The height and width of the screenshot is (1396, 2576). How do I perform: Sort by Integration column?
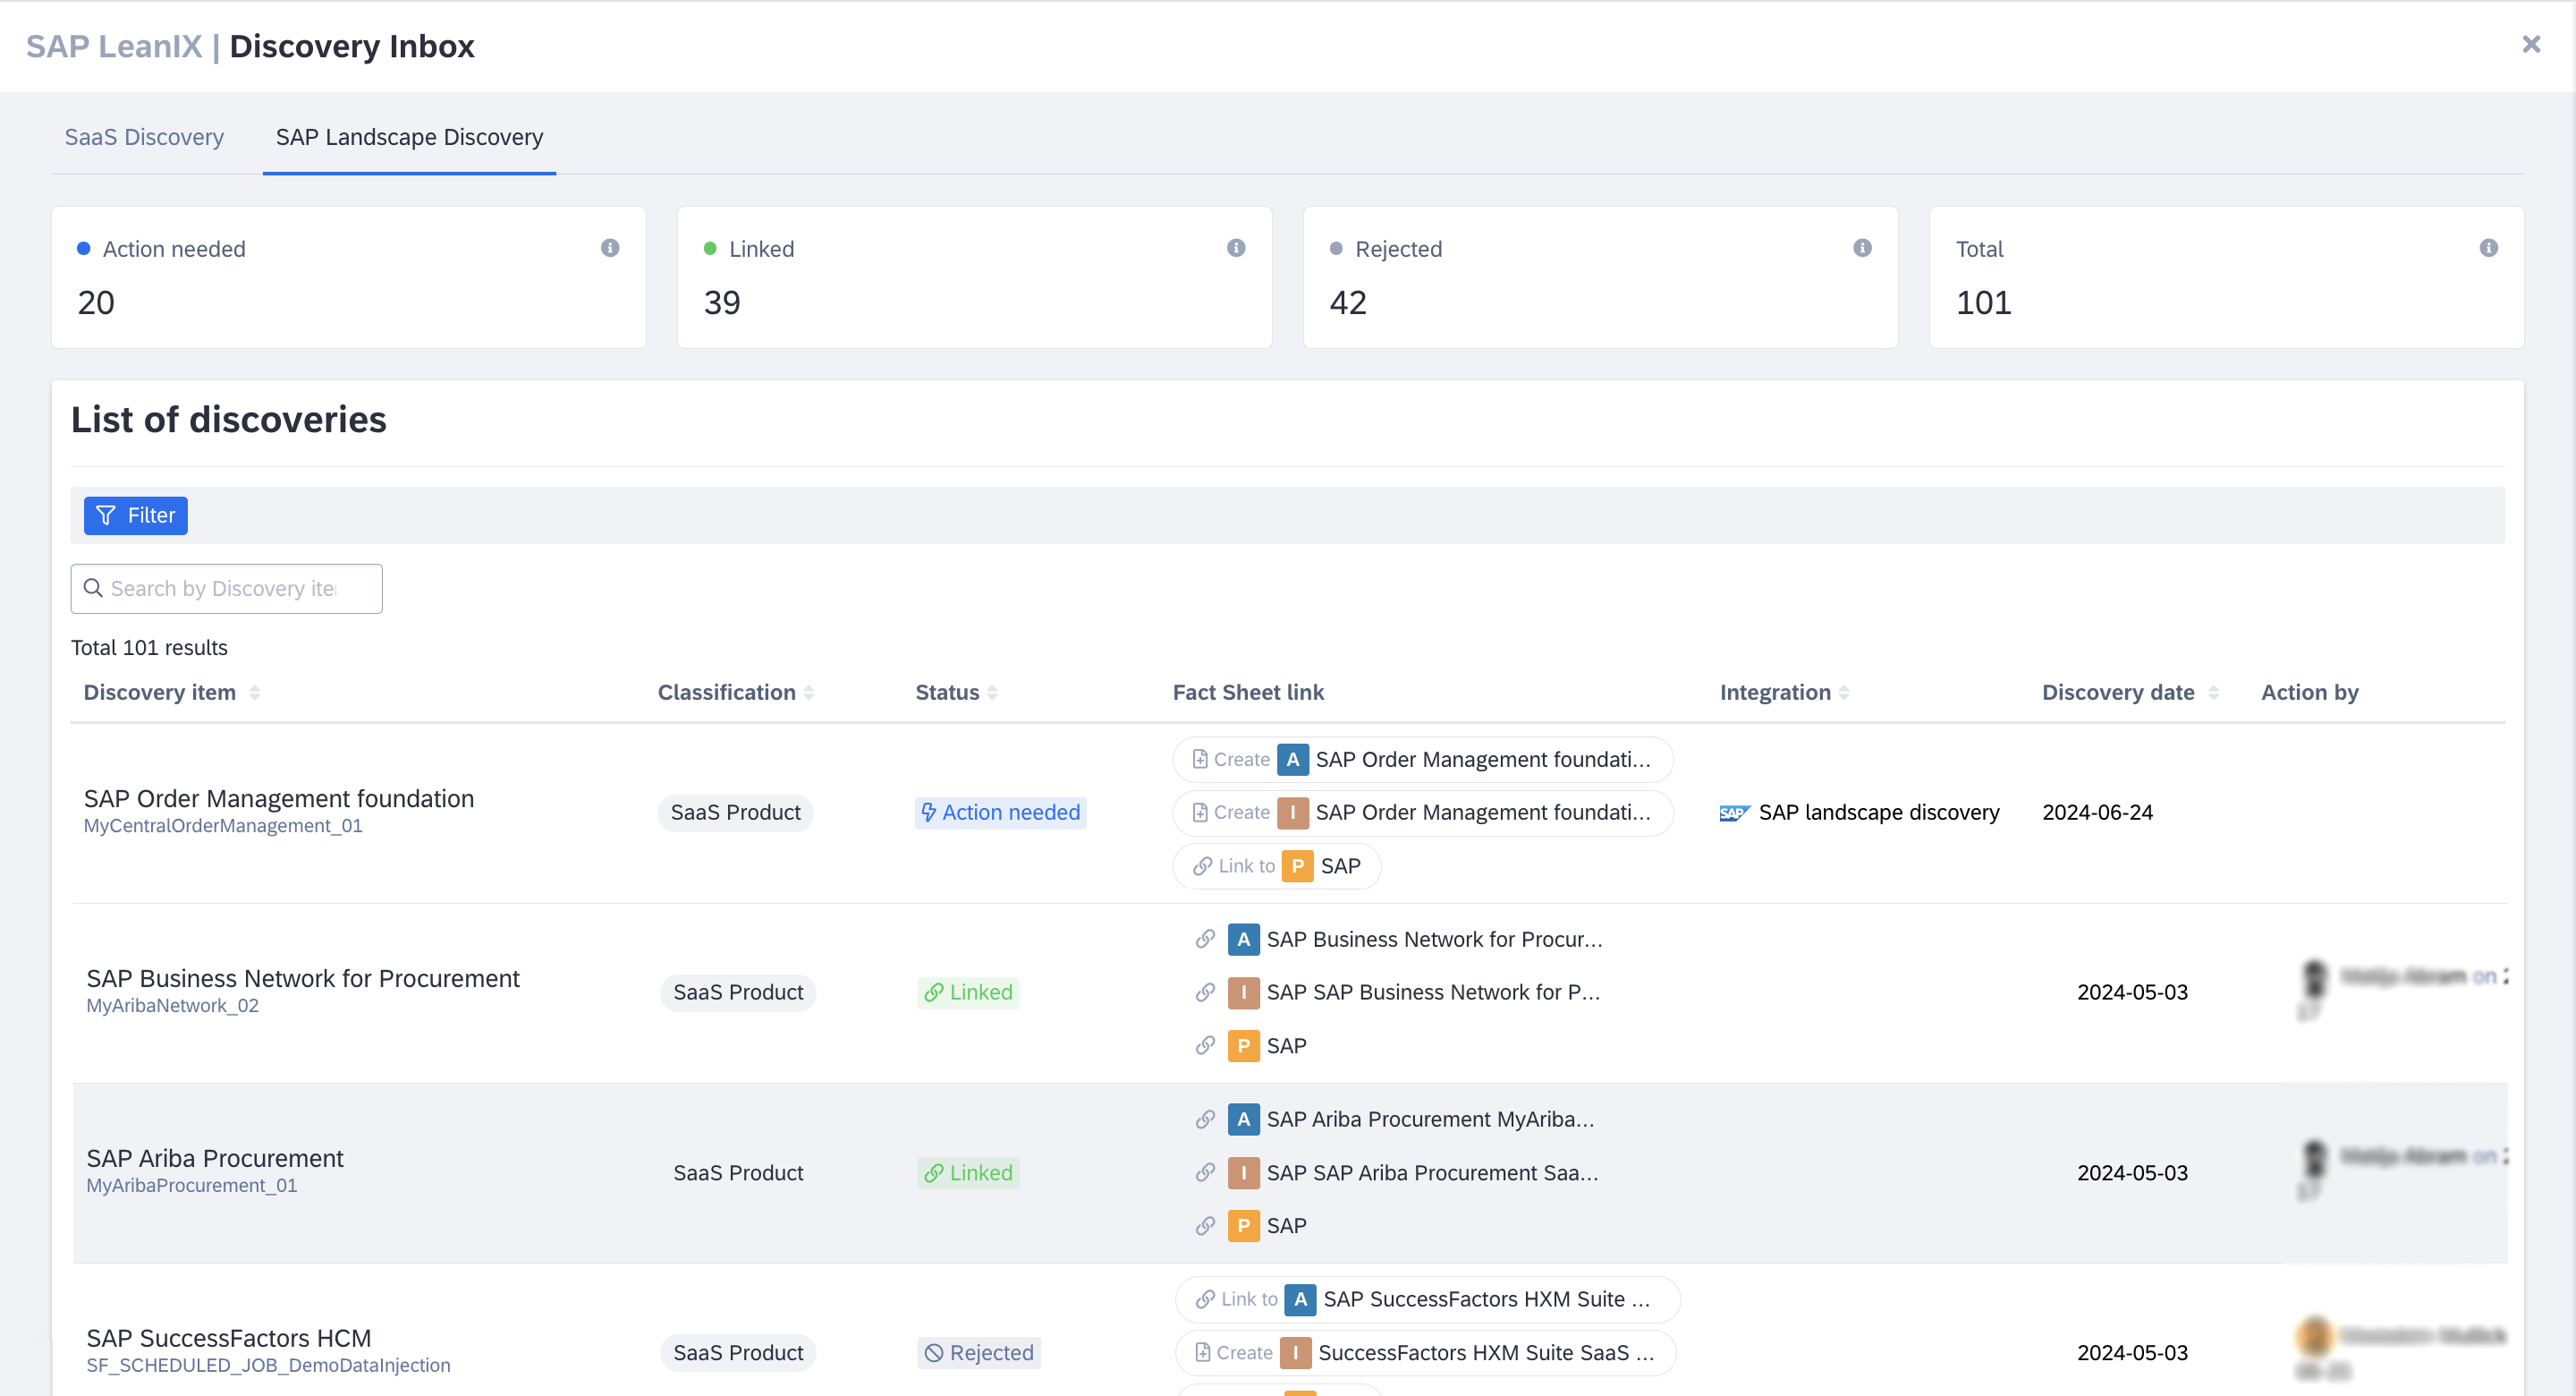pyautogui.click(x=1844, y=693)
